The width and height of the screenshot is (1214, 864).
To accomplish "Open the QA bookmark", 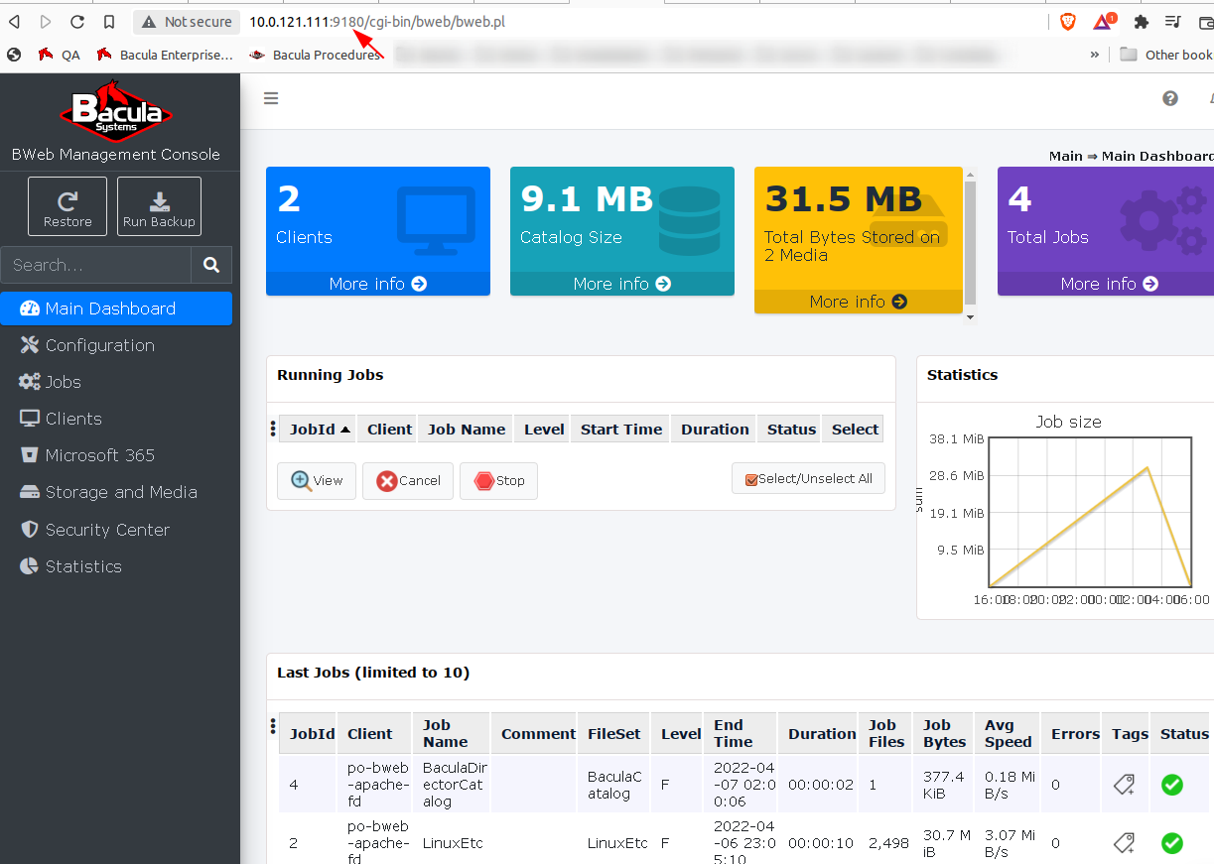I will pyautogui.click(x=59, y=55).
